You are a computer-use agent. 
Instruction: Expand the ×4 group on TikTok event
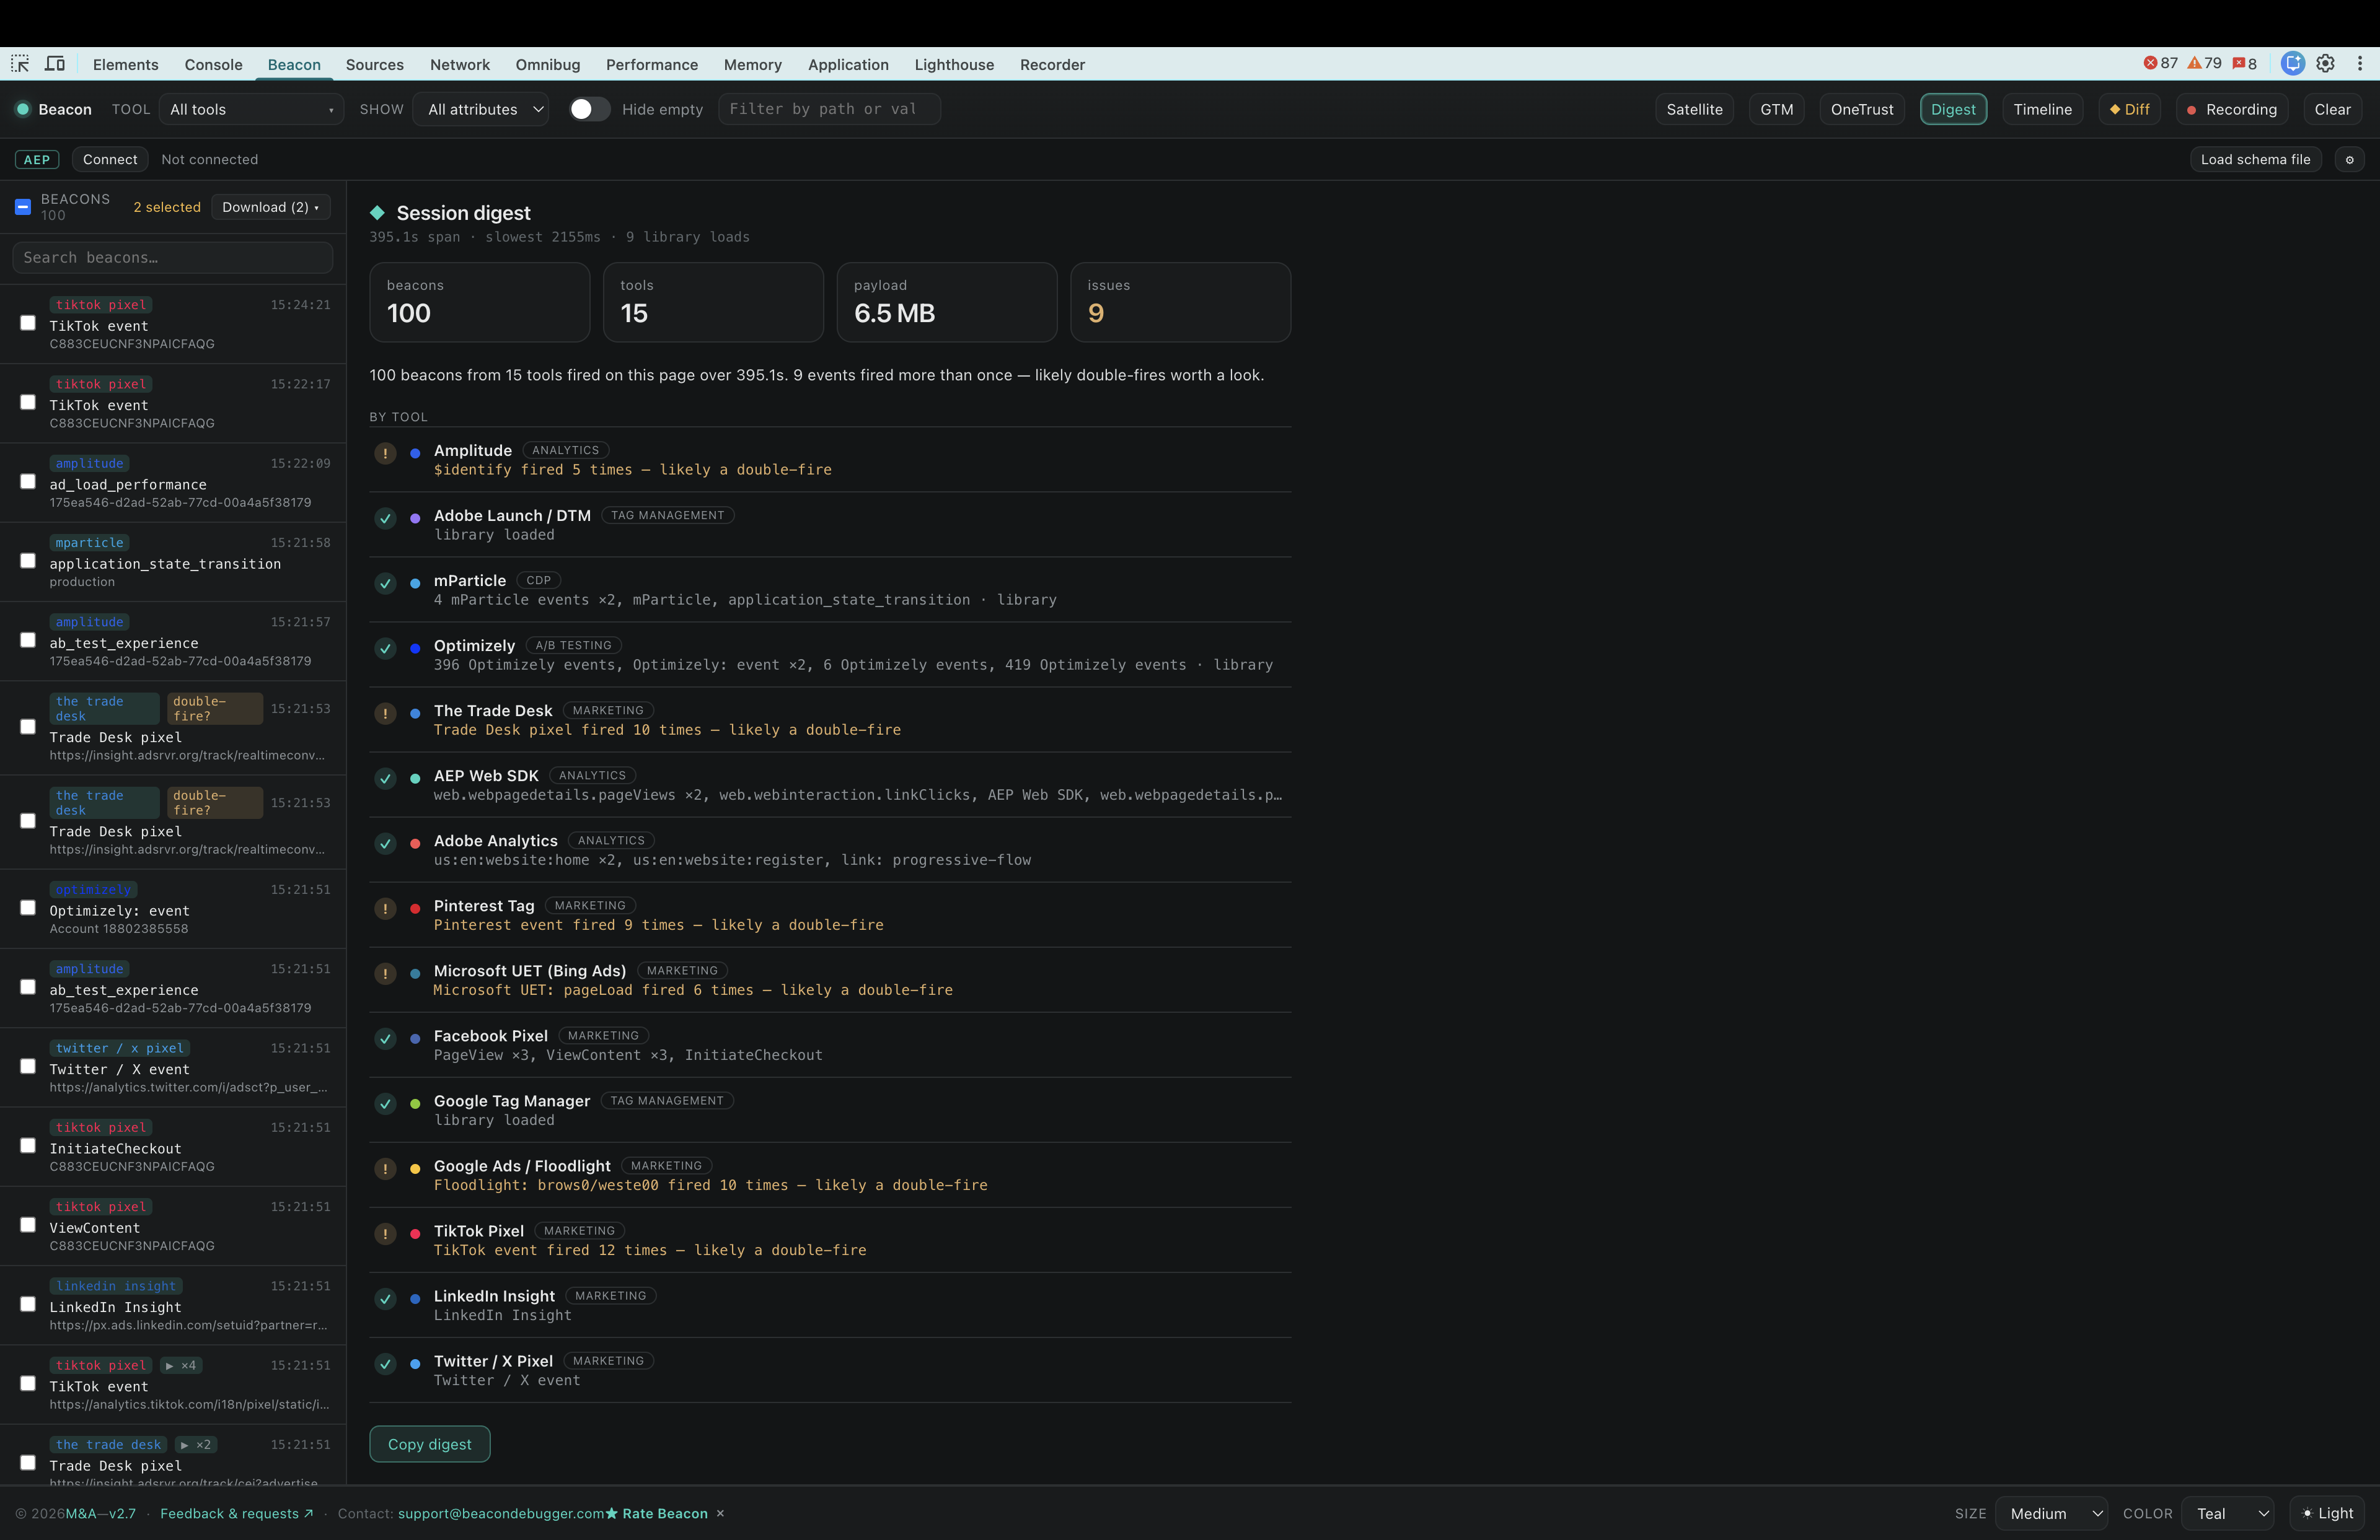181,1365
